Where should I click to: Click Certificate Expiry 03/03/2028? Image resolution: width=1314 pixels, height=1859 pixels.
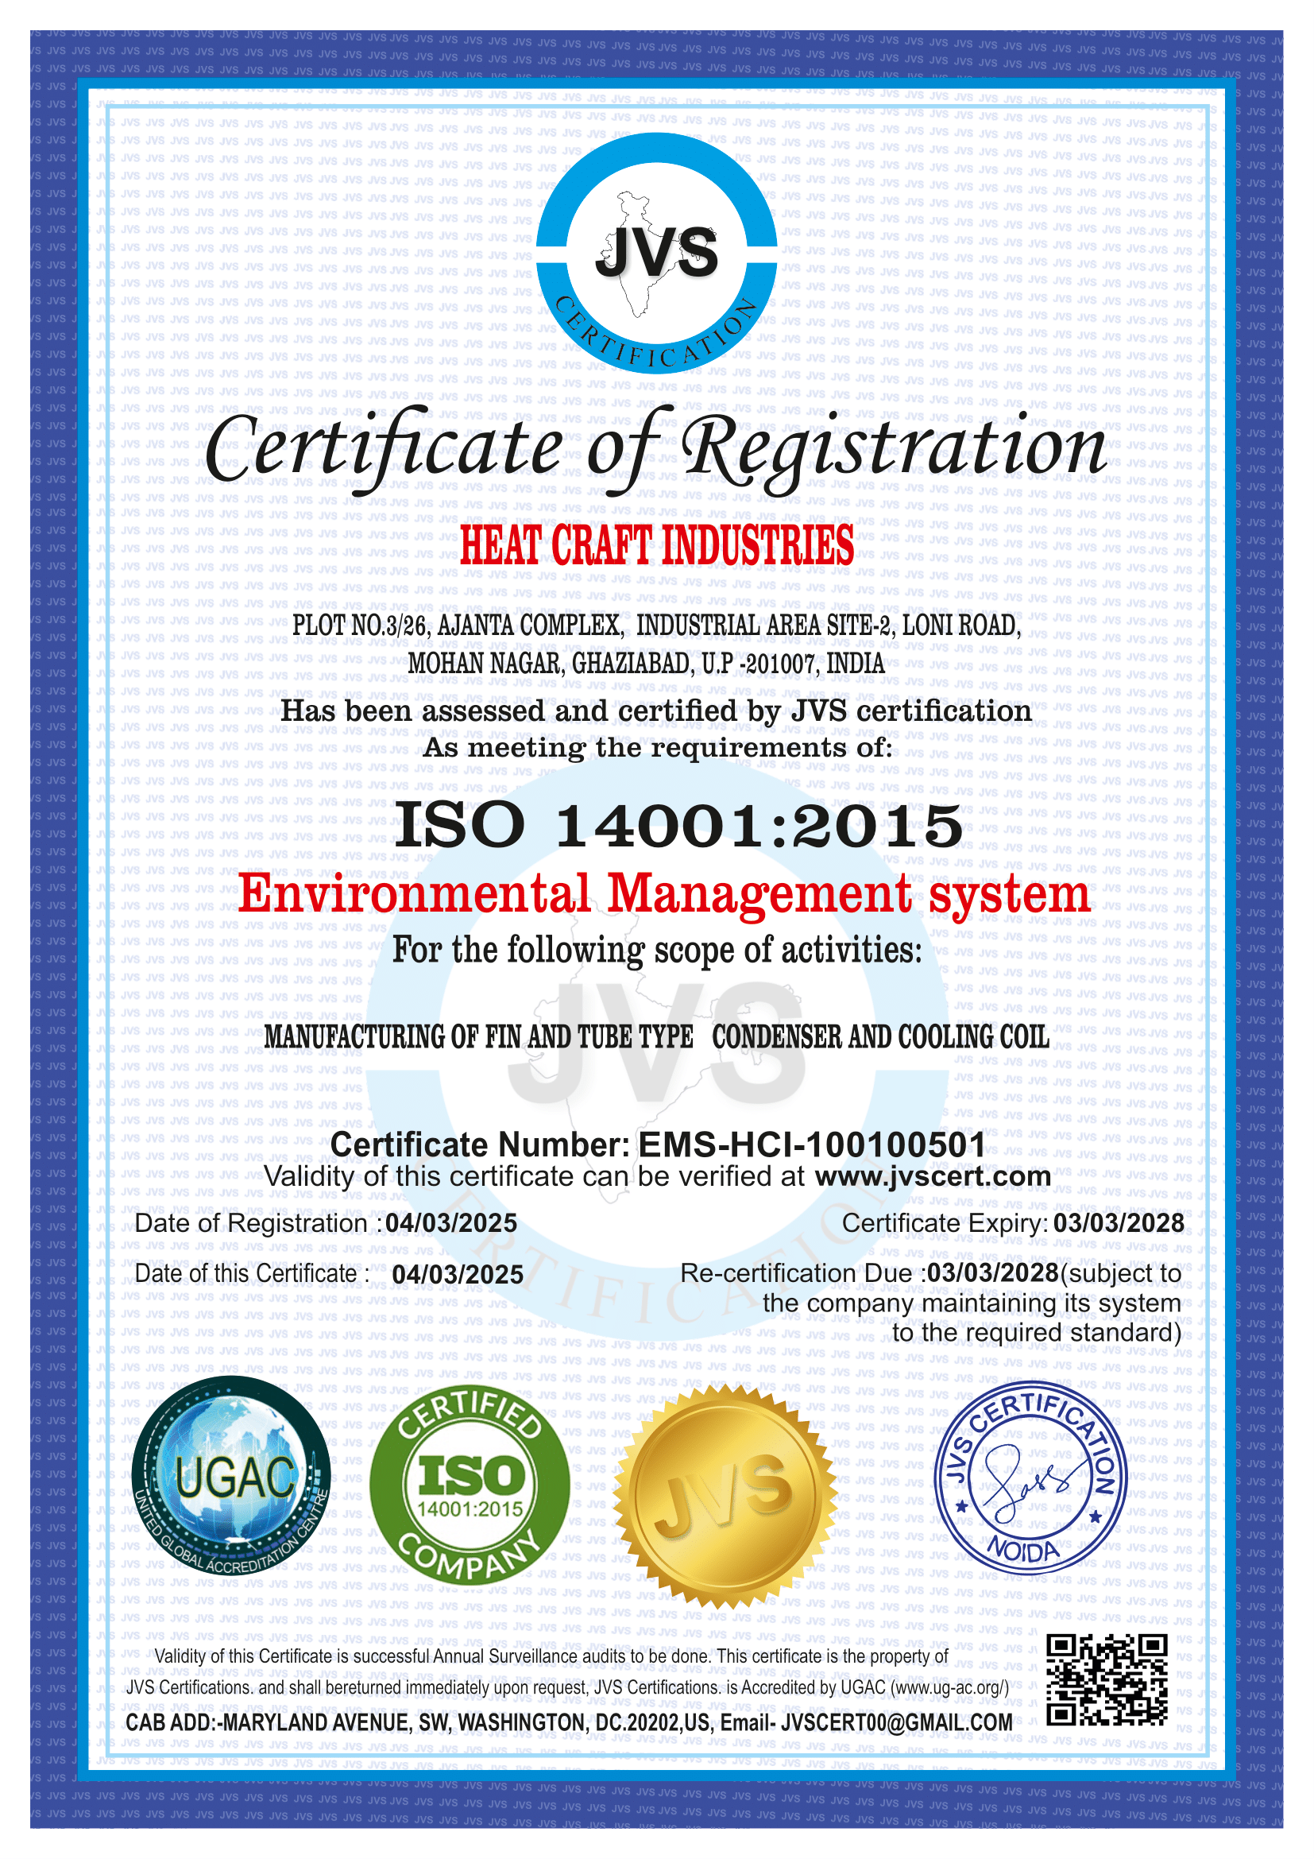tap(1013, 1222)
